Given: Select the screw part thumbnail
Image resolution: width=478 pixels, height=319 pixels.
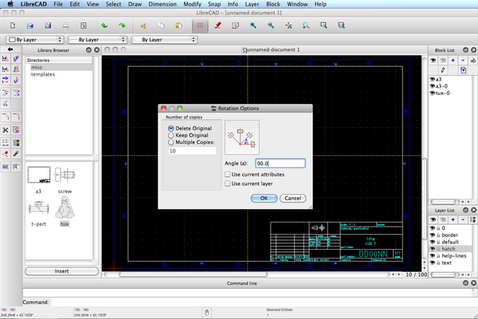Looking at the screenshot, I should [x=65, y=175].
